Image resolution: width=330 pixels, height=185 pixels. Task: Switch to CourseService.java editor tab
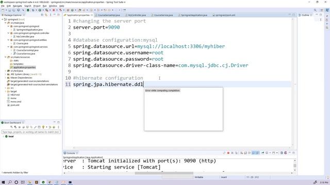point(163,15)
